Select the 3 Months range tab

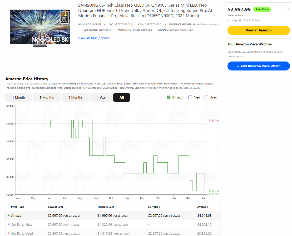47,97
